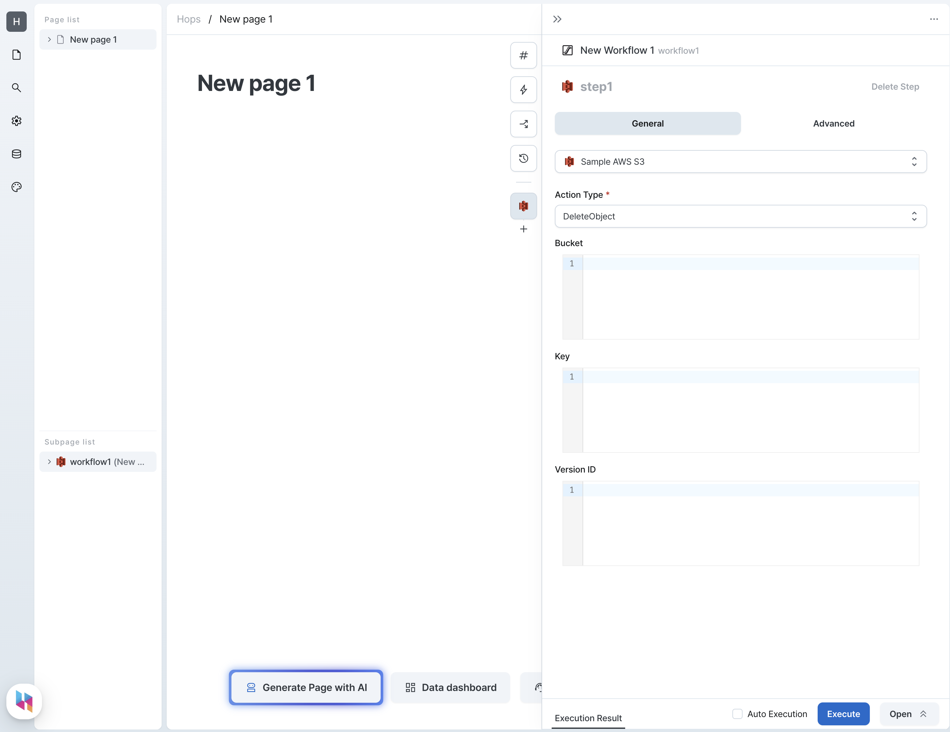Click the workflow1 subpage icon

(61, 461)
